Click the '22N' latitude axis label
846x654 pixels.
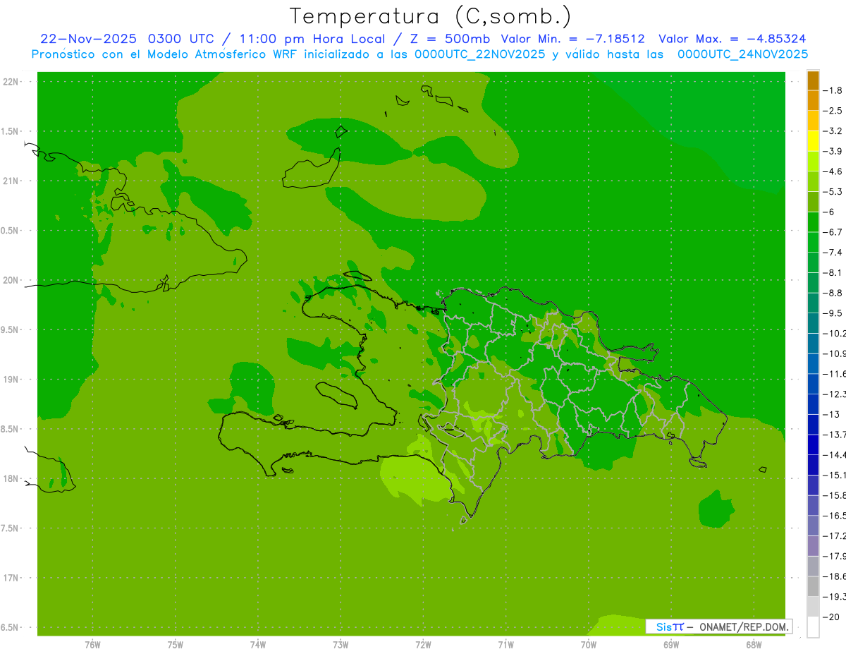11,82
